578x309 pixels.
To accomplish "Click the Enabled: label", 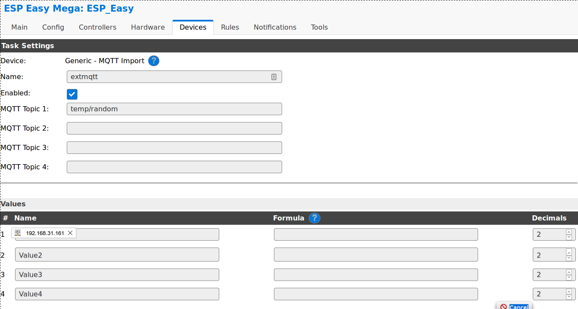I will click(16, 93).
